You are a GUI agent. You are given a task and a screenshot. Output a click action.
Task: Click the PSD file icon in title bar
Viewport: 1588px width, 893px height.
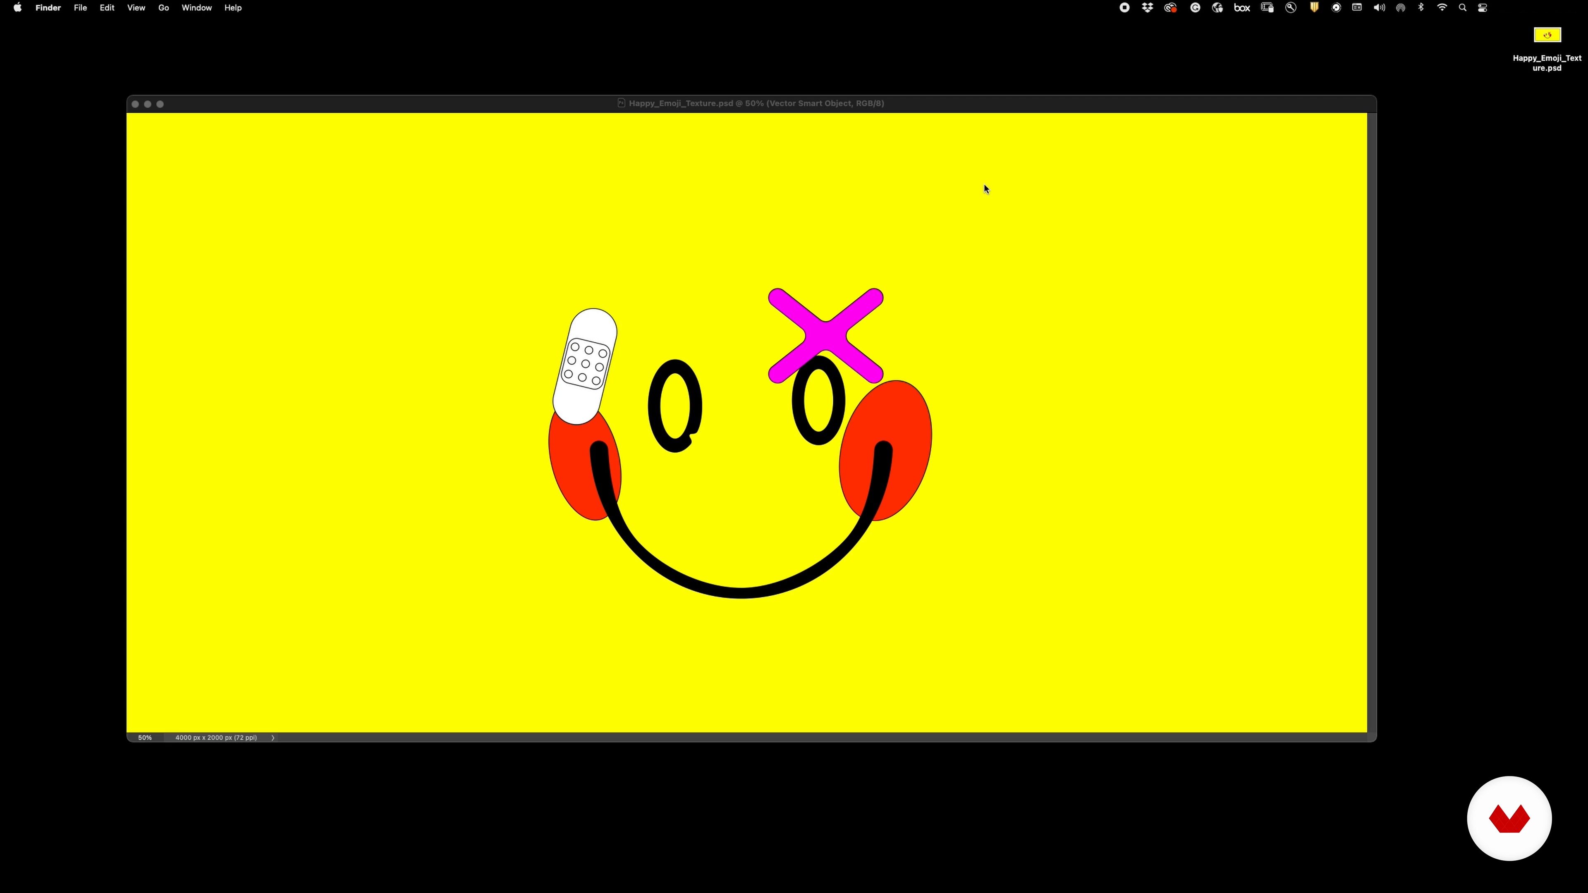pos(622,103)
